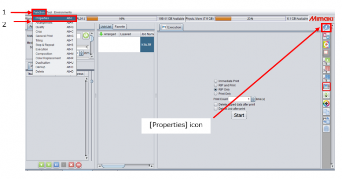Image resolution: width=342 pixels, height=179 pixels.
Task: Click the Properties info icon in sidebar
Action: point(326,28)
